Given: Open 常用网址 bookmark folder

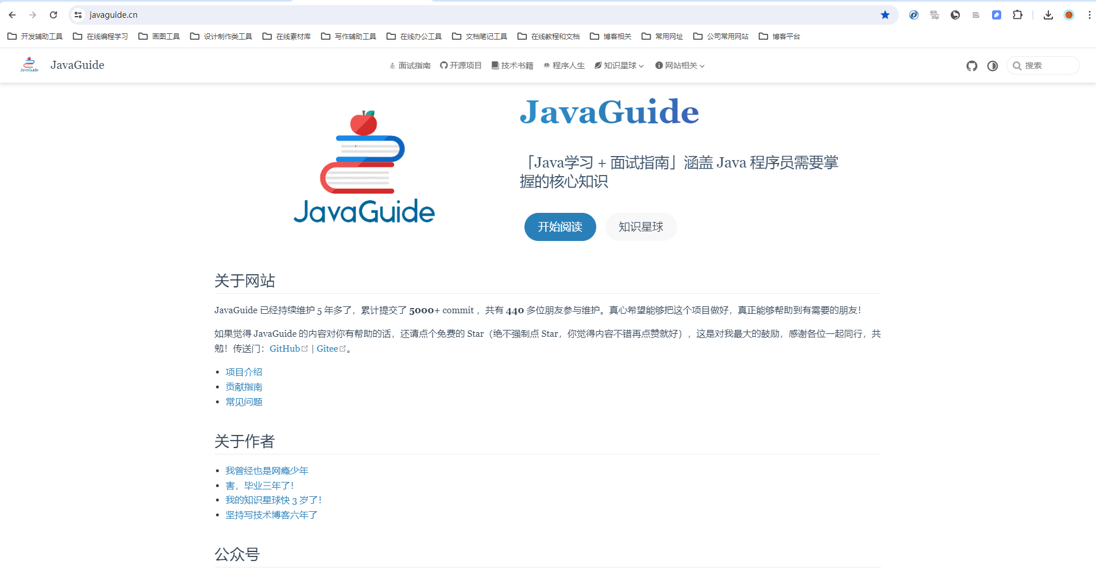Looking at the screenshot, I should 662,36.
